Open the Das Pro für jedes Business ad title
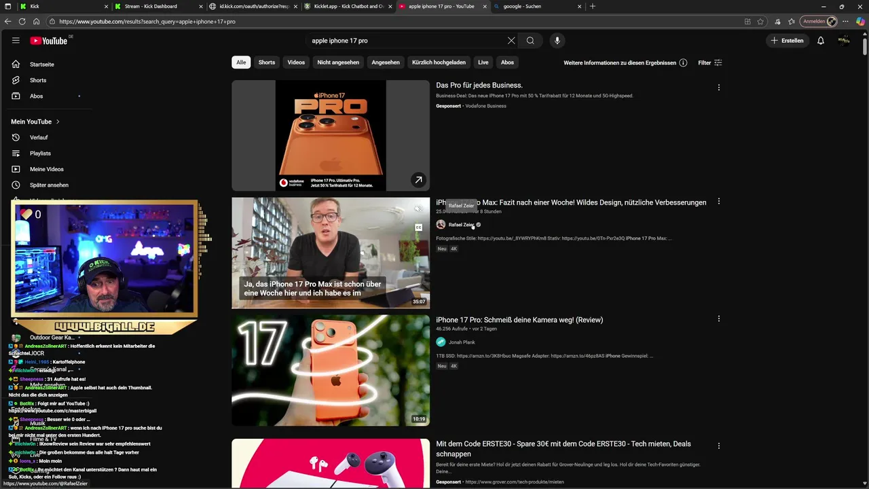Screen dimensions: 869x489 (479, 86)
